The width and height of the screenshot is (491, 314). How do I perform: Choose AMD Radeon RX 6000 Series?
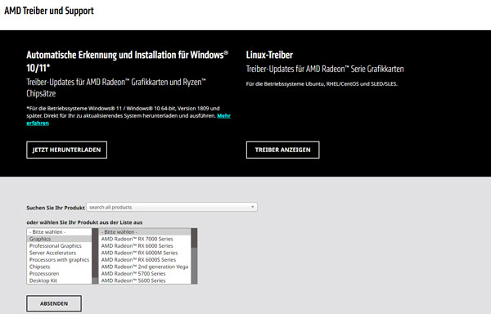145,246
